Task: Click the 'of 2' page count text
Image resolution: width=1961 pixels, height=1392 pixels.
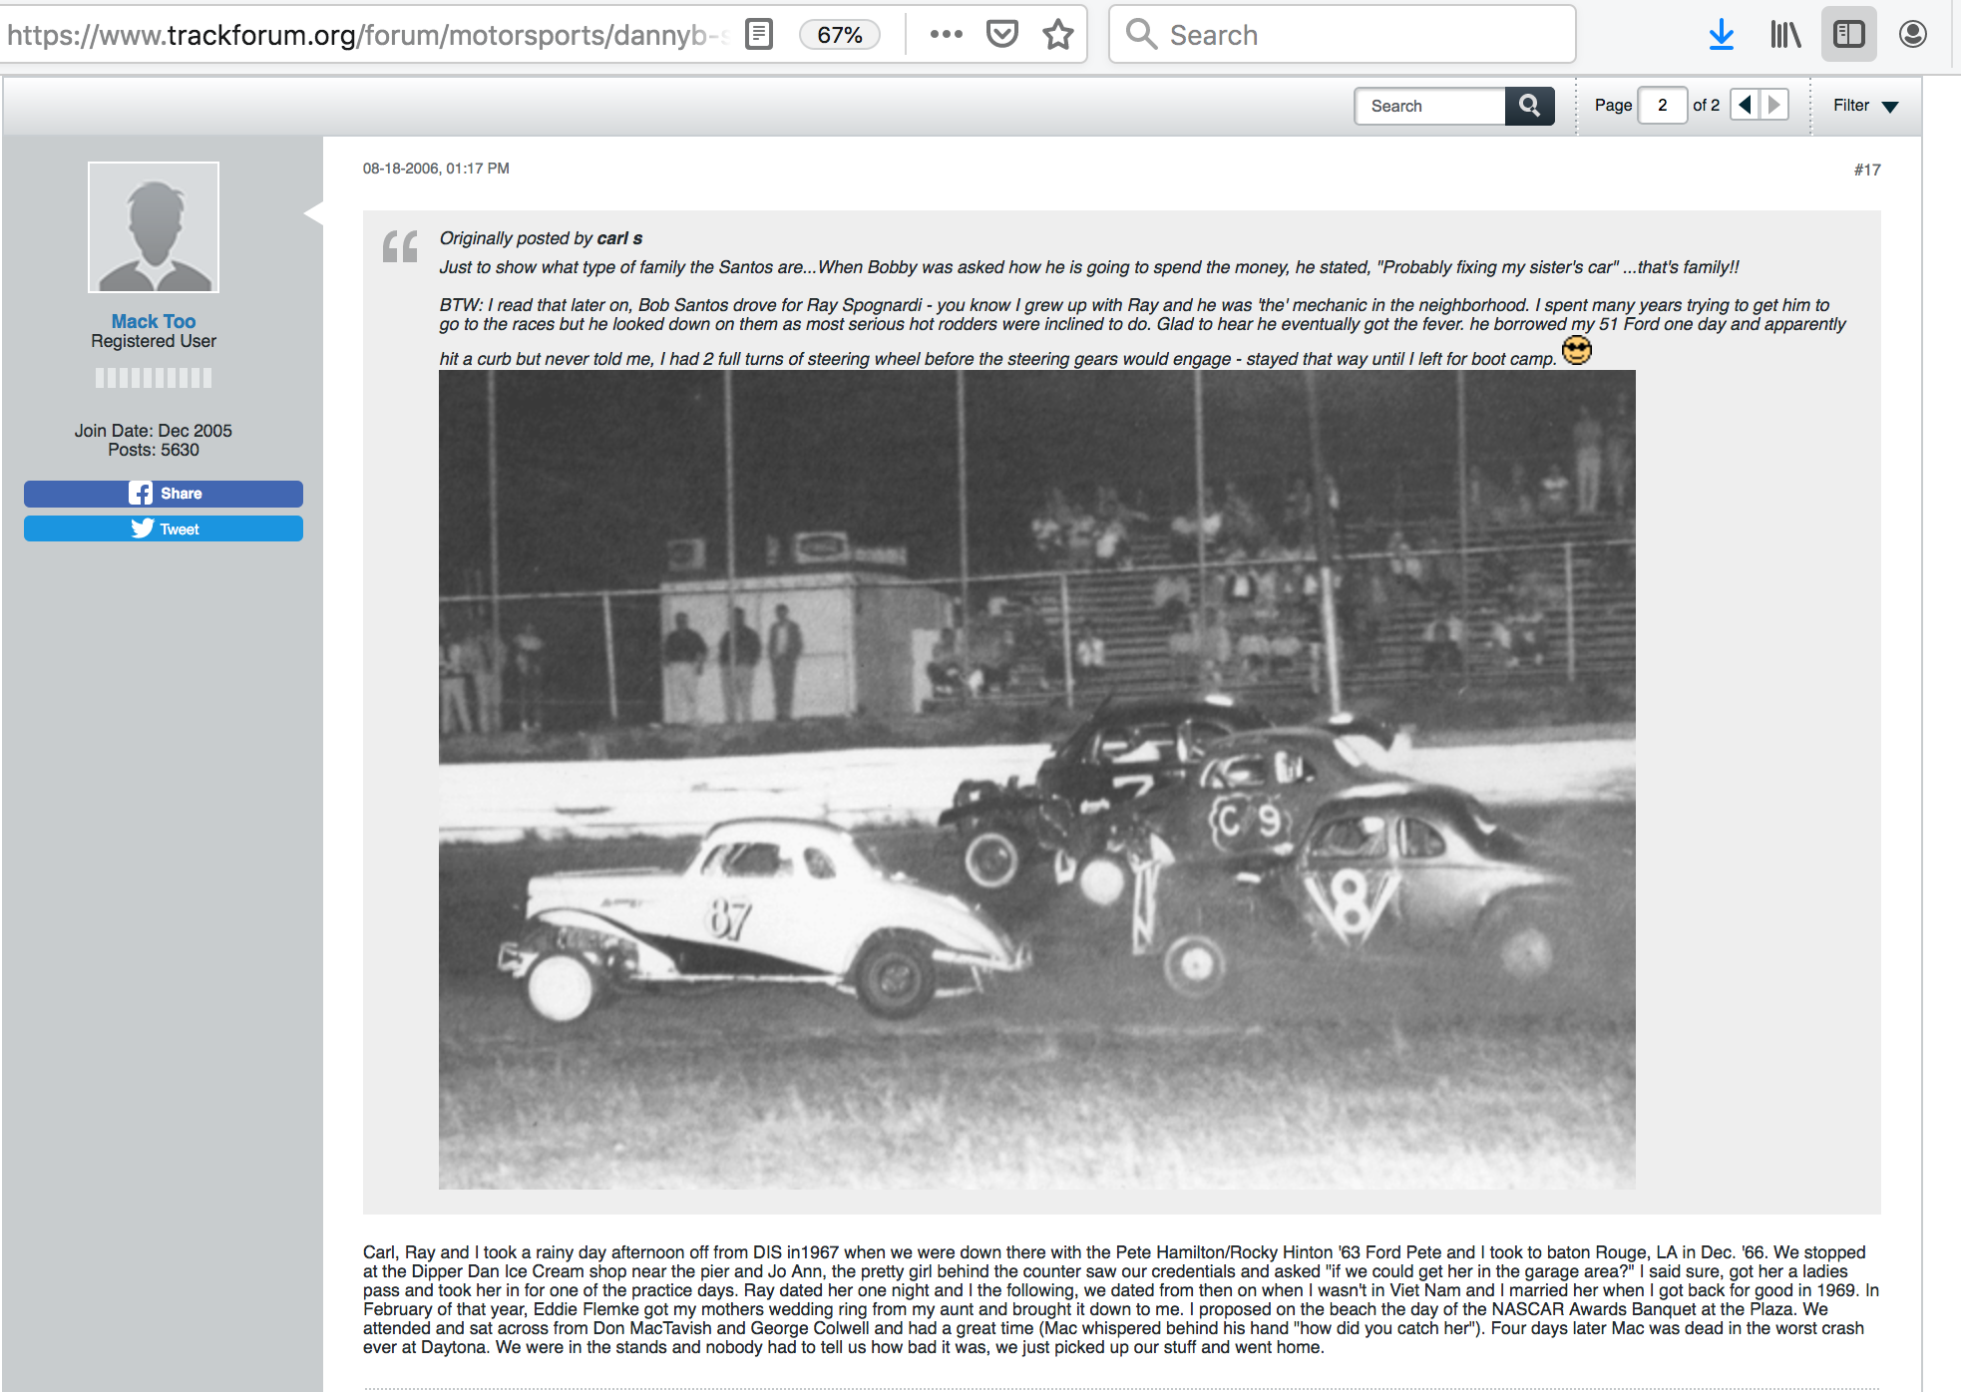Action: (1706, 105)
